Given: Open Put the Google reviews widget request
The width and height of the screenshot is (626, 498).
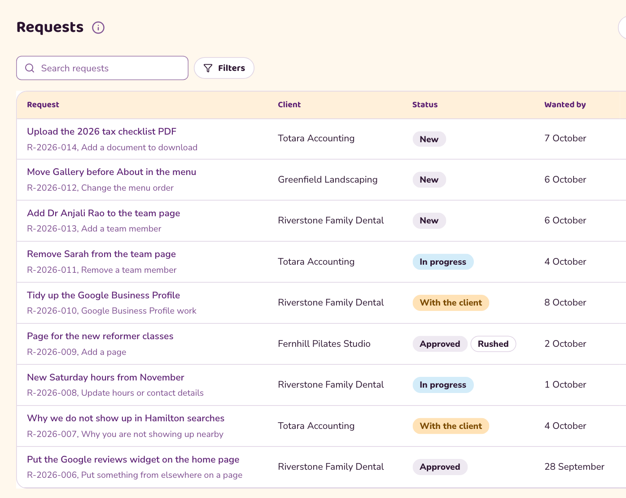Looking at the screenshot, I should pos(133,459).
